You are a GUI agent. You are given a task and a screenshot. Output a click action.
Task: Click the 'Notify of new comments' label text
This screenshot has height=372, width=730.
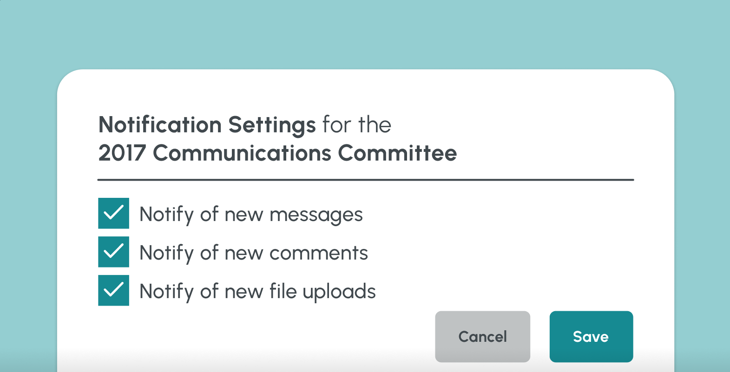click(254, 253)
